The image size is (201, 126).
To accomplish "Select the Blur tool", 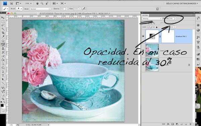I will 3,64.
